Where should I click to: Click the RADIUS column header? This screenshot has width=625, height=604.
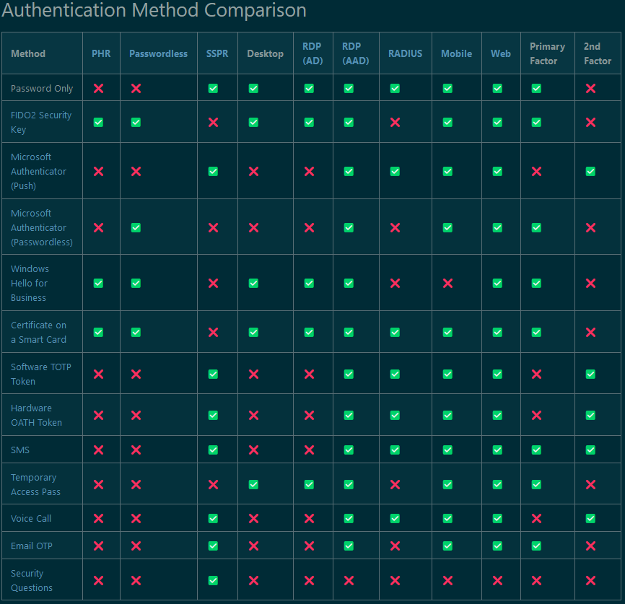[405, 53]
